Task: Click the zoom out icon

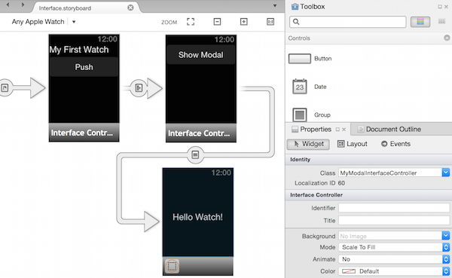Action: 218,22
